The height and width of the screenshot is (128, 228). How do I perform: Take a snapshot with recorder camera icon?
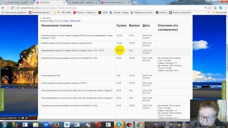[x=23, y=118]
